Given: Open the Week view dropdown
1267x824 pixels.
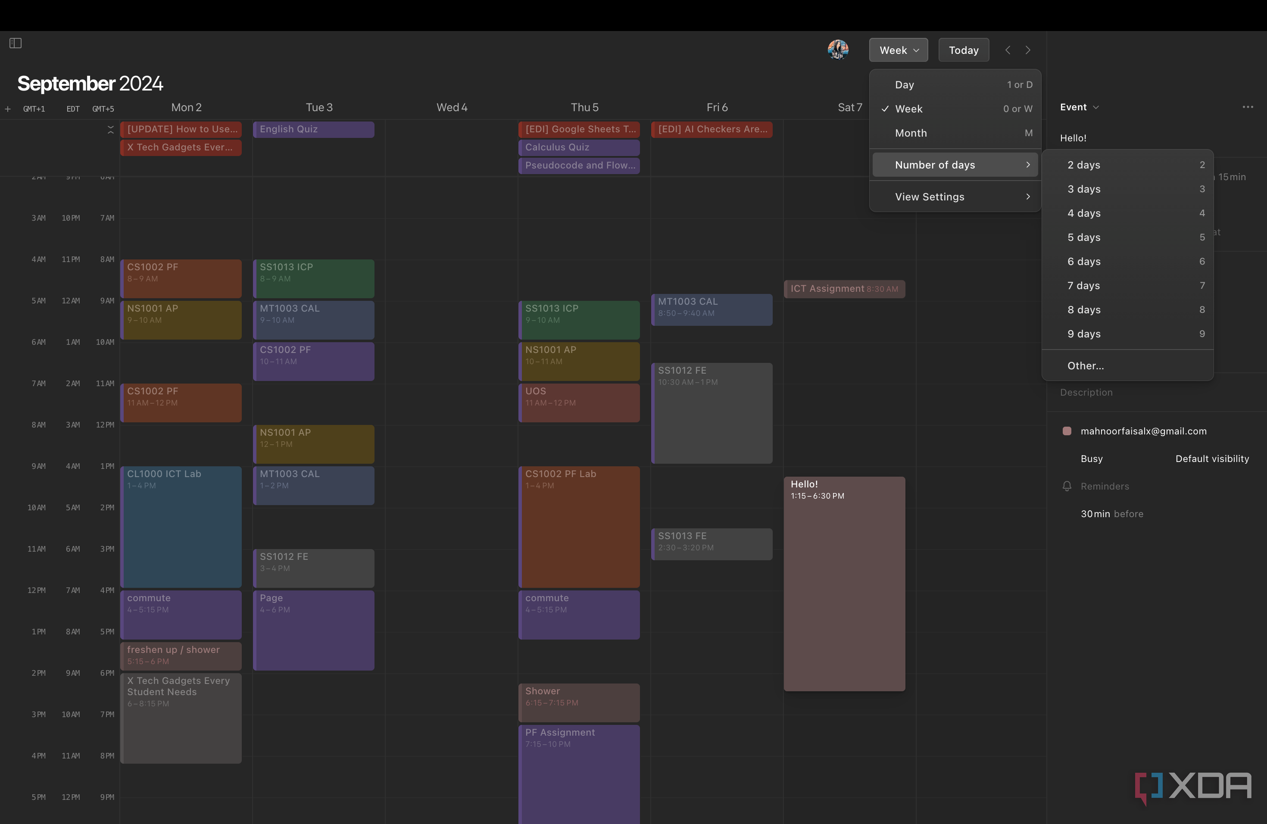Looking at the screenshot, I should pos(899,50).
